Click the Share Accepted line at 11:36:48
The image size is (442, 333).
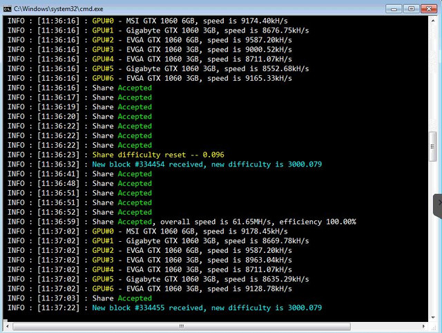click(x=80, y=184)
